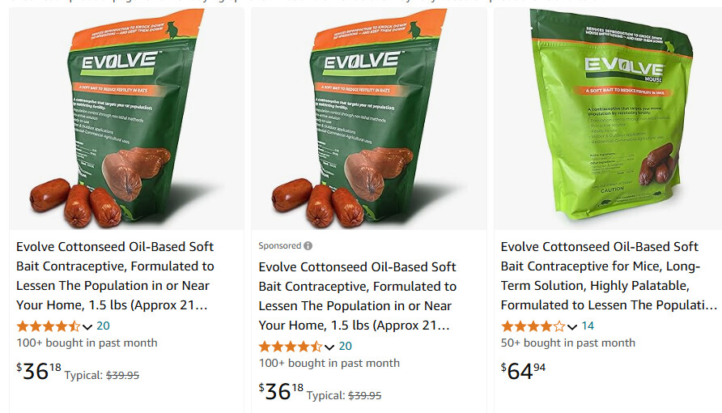Click the star rating on the non-sponsored rat bait listing
This screenshot has width=722, height=413.
tap(48, 326)
